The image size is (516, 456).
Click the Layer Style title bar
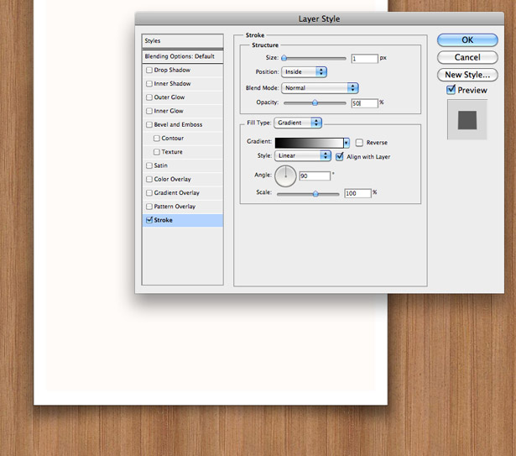pos(319,18)
